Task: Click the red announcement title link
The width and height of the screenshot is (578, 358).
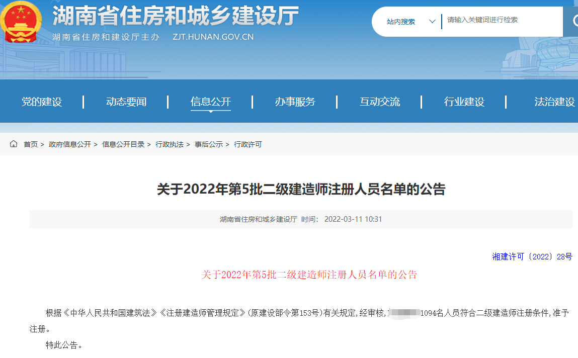Action: point(310,275)
